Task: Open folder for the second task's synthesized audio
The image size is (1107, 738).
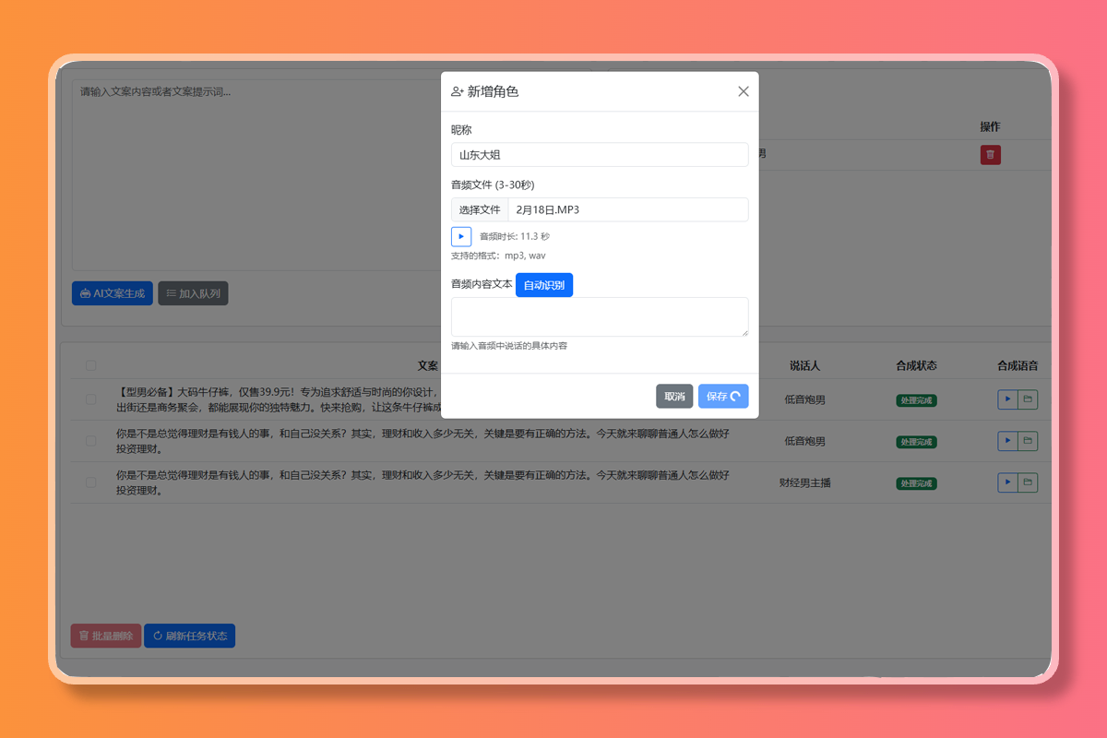Action: (1028, 441)
